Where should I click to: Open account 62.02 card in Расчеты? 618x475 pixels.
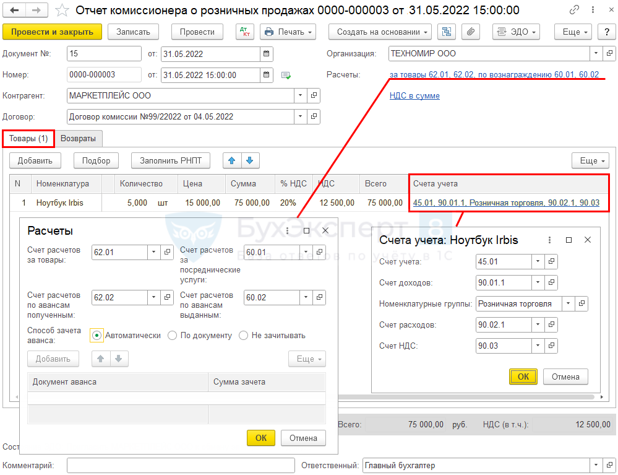coord(167,297)
